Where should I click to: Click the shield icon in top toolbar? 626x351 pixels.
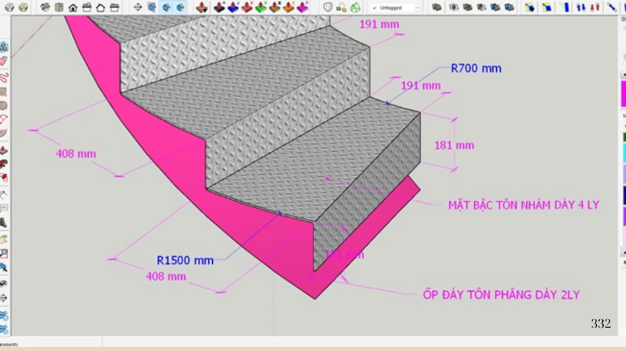click(327, 7)
